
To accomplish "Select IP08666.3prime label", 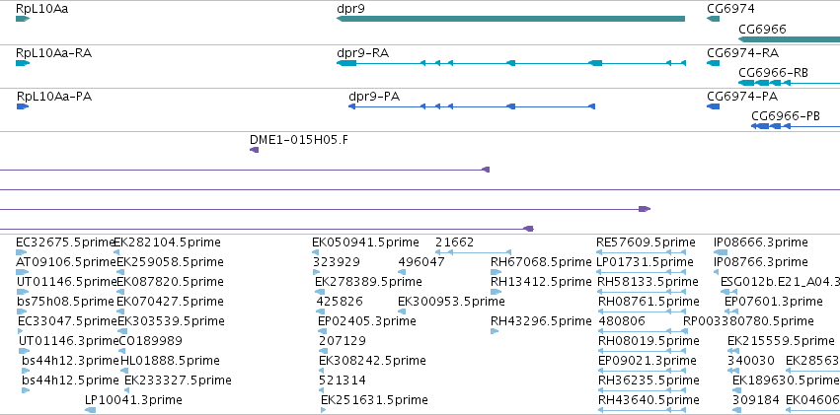I will [761, 242].
